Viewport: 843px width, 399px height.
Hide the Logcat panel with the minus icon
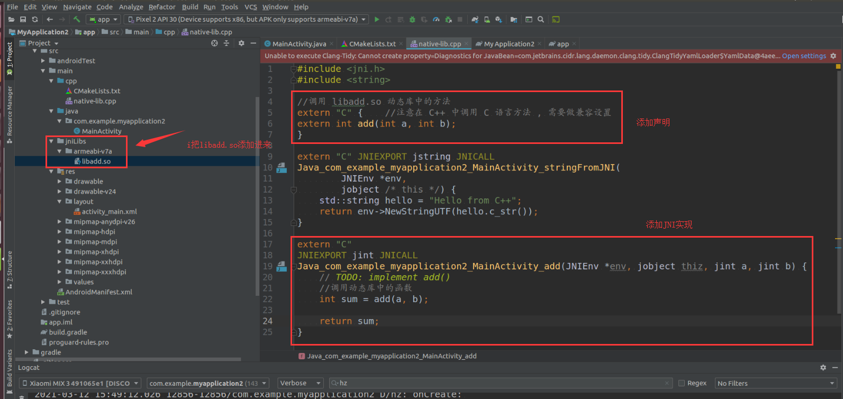click(835, 367)
